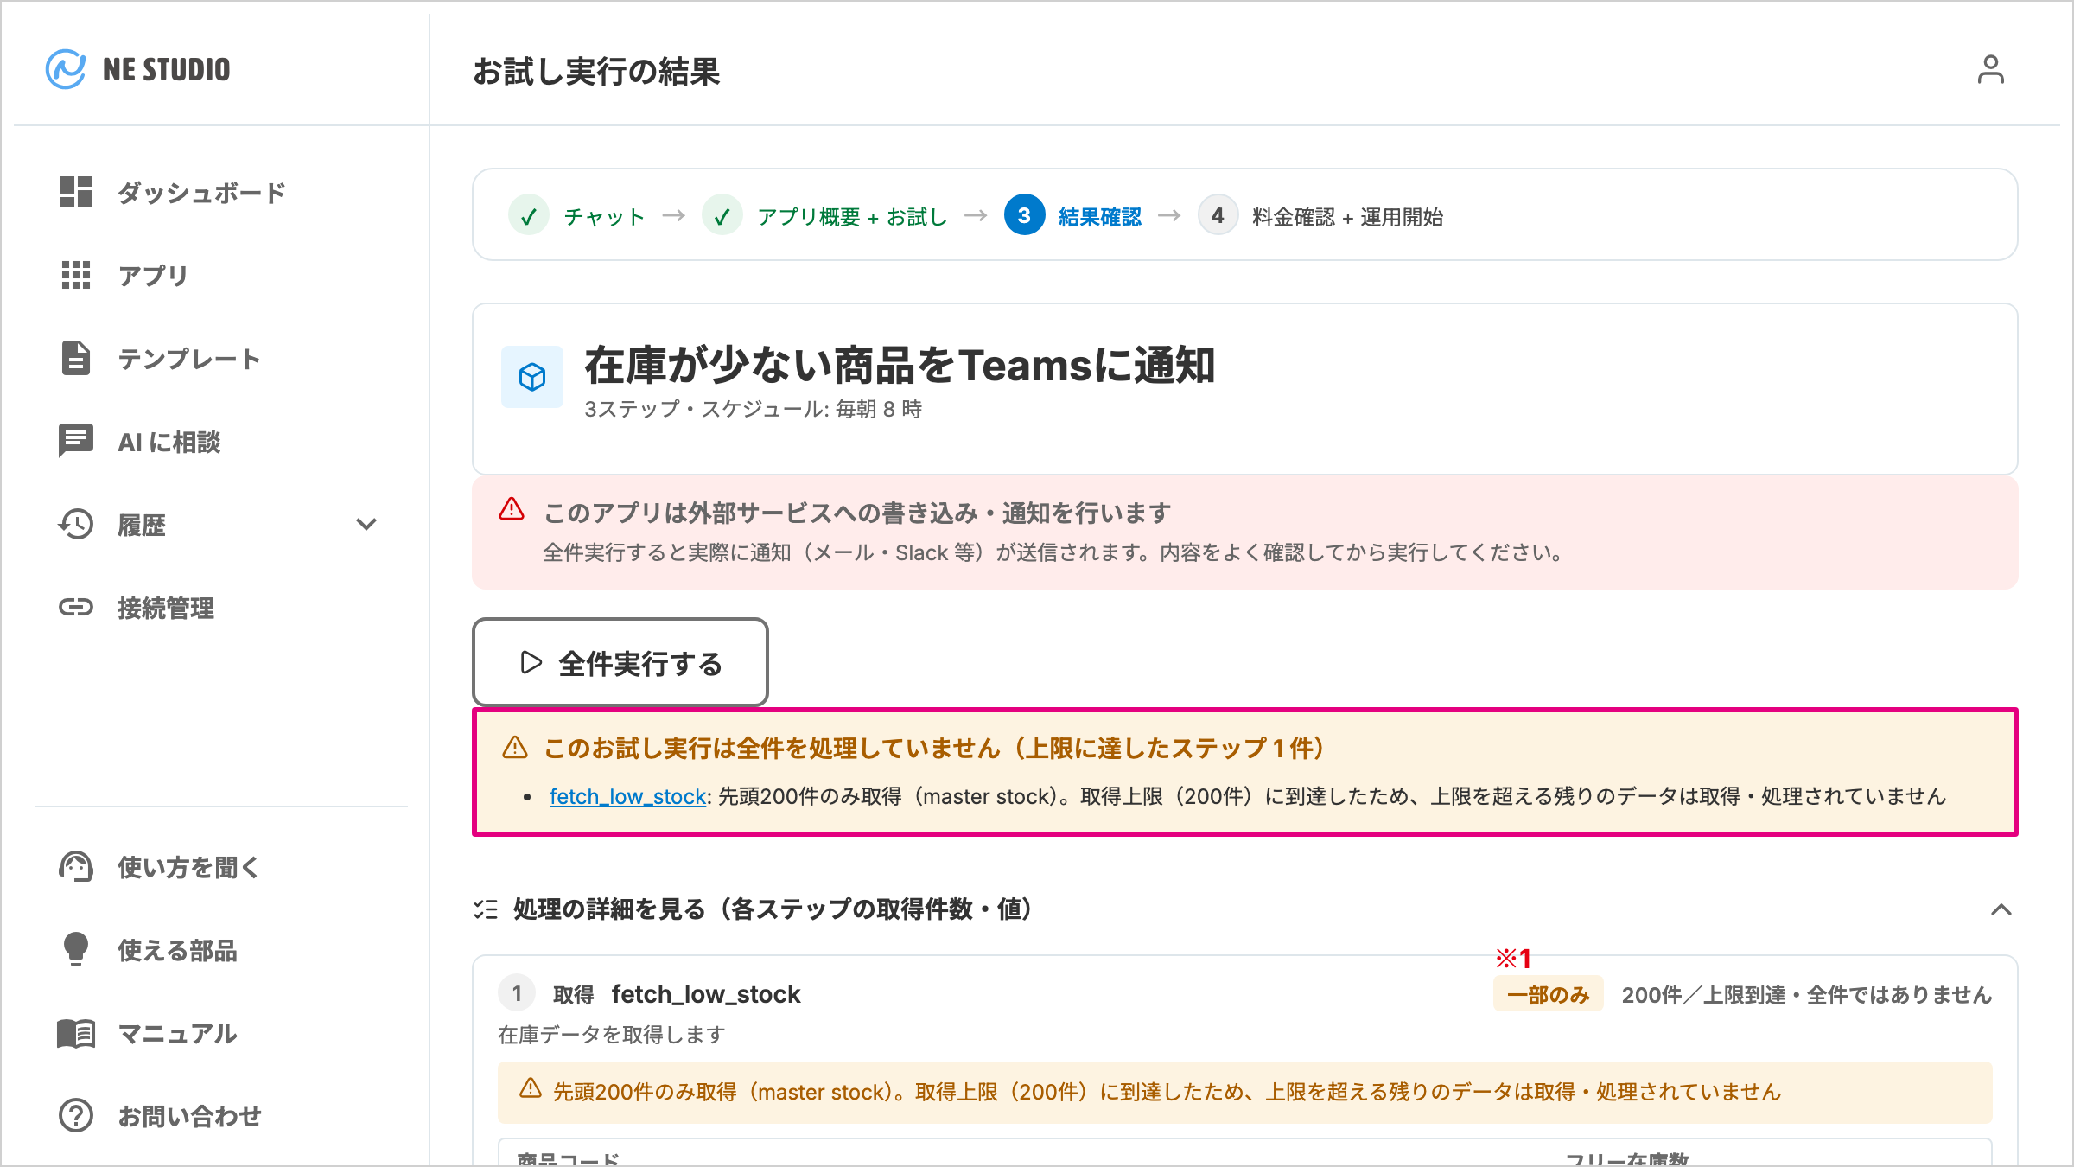Screen dimensions: 2074x1167
Task: Collapse the 処理の詳細を見る section chevron
Action: click(x=2001, y=909)
